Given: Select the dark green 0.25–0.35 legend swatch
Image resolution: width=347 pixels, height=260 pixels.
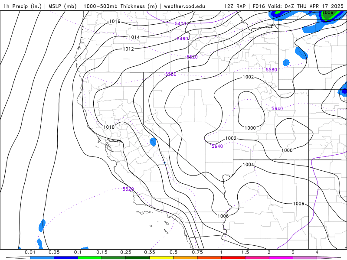Looking at the screenshot, I should pyautogui.click(x=137, y=258).
